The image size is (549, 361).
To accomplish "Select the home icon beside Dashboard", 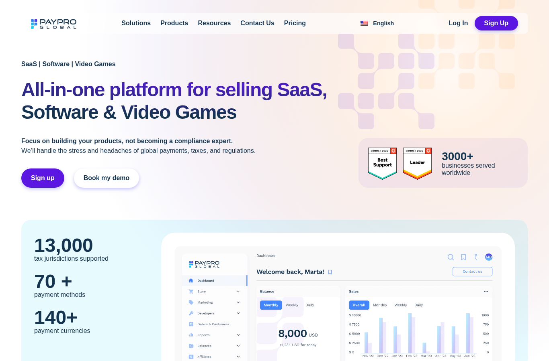I will [x=191, y=280].
